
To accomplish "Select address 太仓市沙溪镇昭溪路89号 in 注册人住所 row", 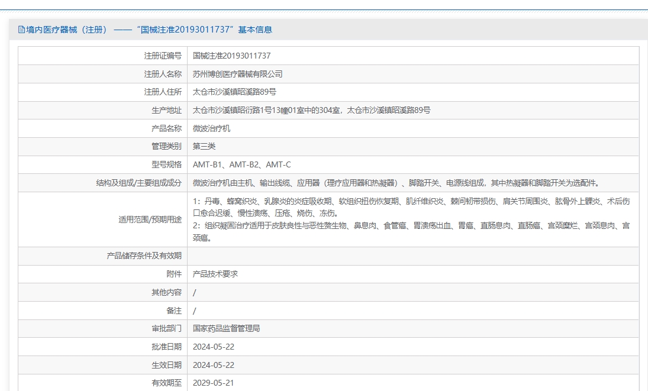I will [x=234, y=92].
